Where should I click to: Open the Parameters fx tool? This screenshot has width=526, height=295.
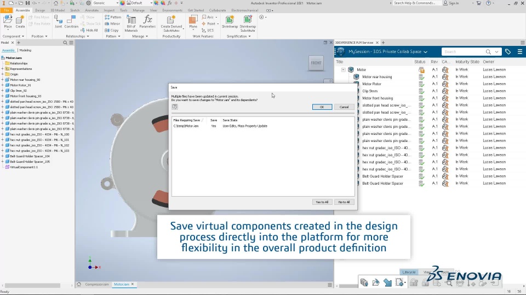coord(147,22)
